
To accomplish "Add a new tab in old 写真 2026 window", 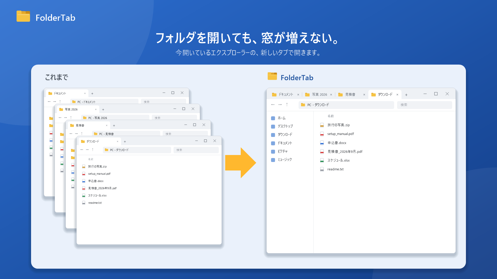I will coord(103,110).
